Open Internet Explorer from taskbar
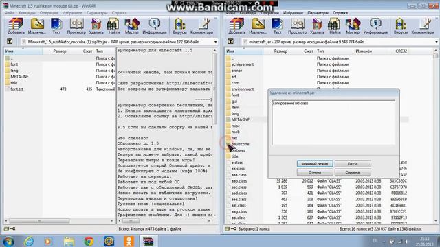 [x=29, y=241]
